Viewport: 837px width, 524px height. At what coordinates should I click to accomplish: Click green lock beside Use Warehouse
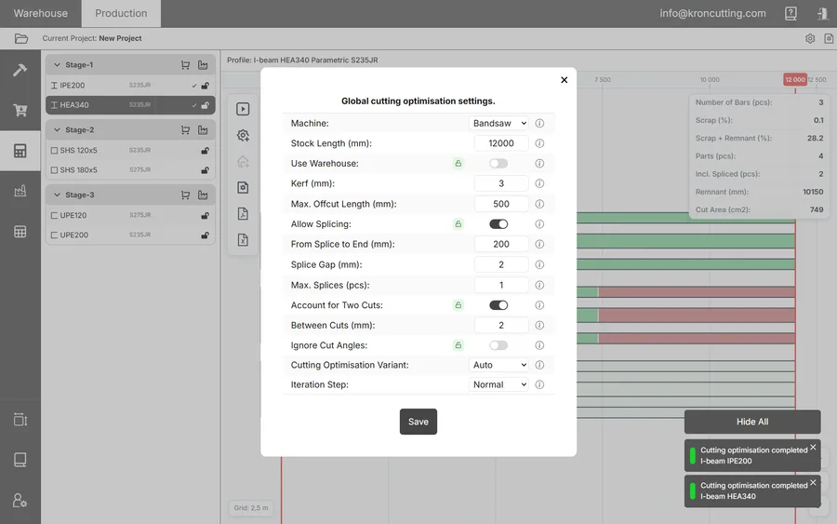coord(458,164)
